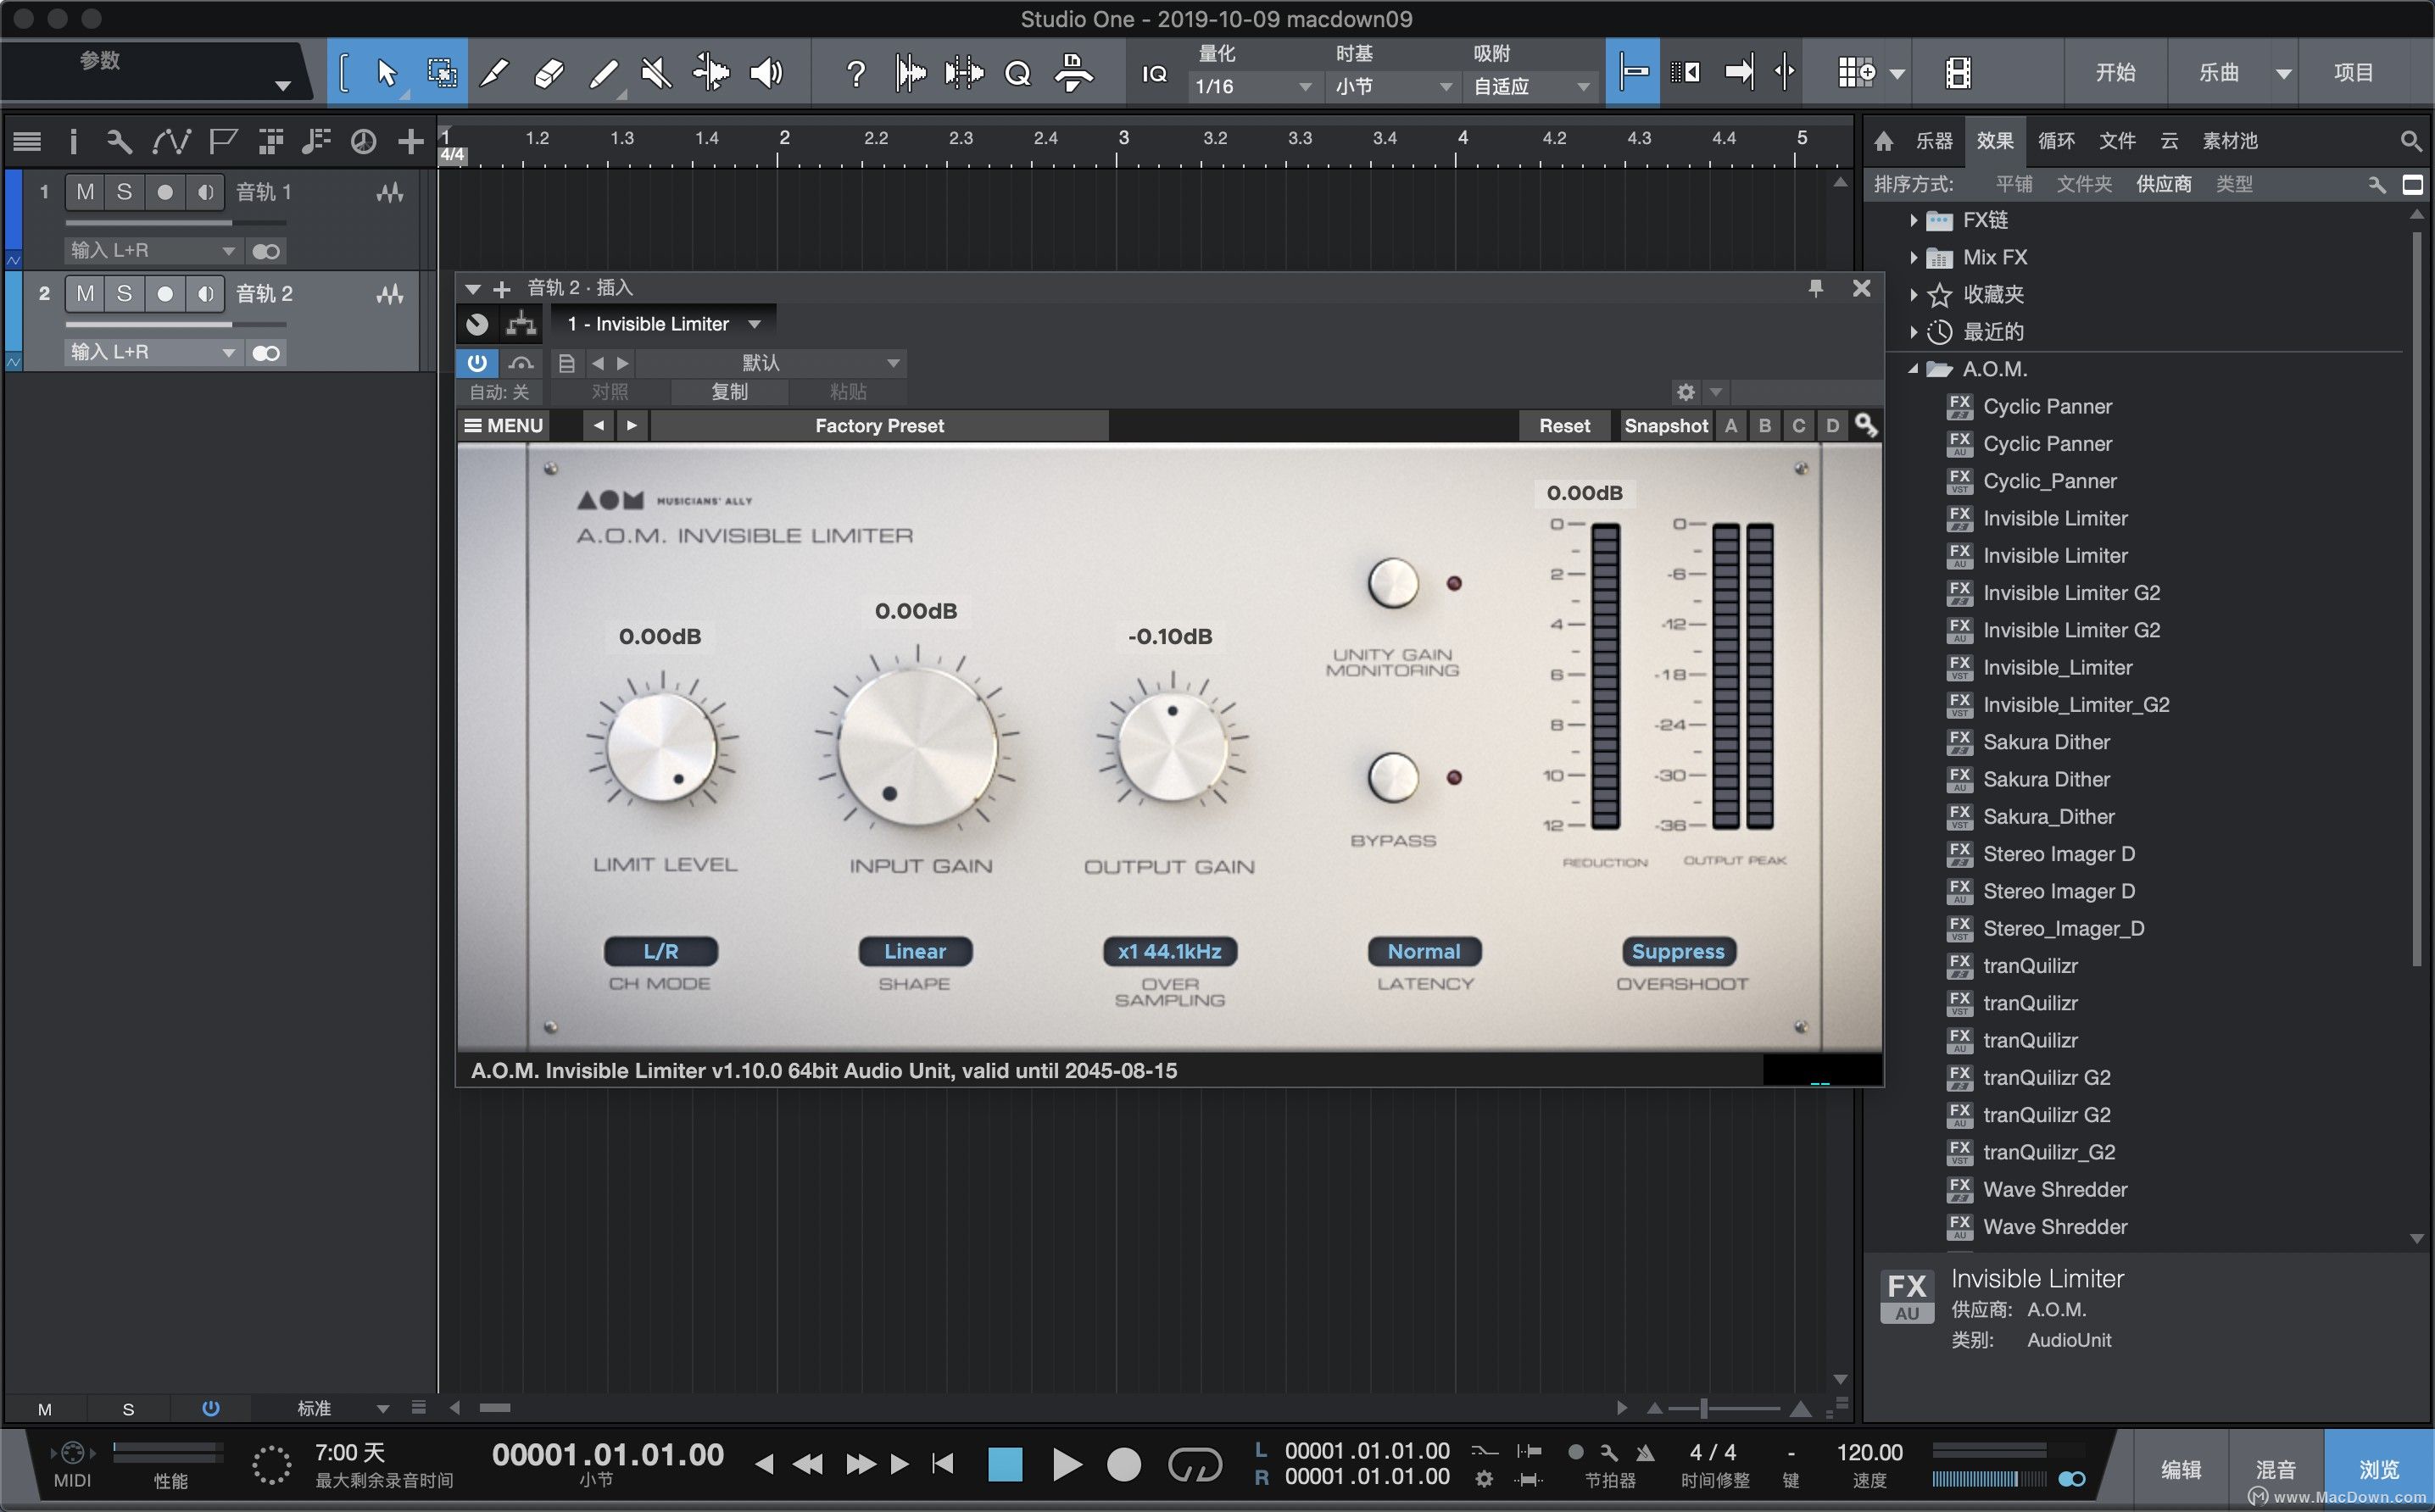The image size is (2435, 1512).
Task: Click the L/R CH MODE button
Action: pos(660,951)
